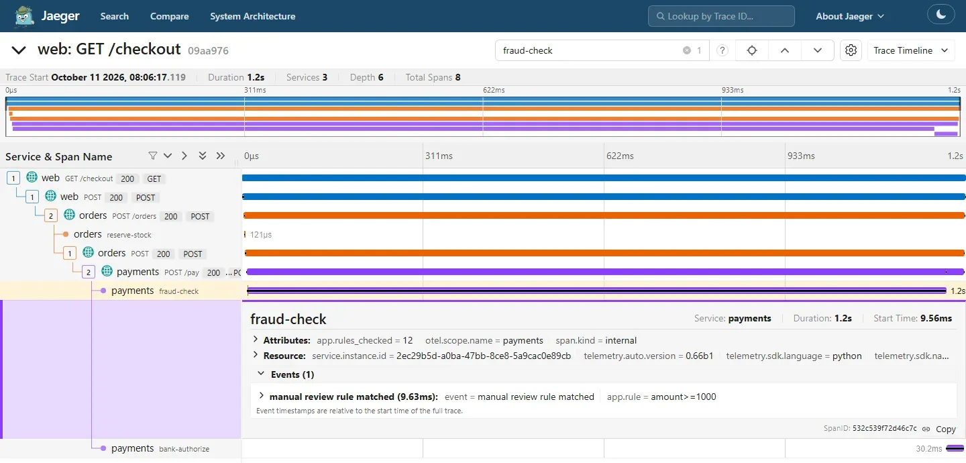Click app.rules_checked = 12 attribute
The image size is (966, 463).
point(365,340)
